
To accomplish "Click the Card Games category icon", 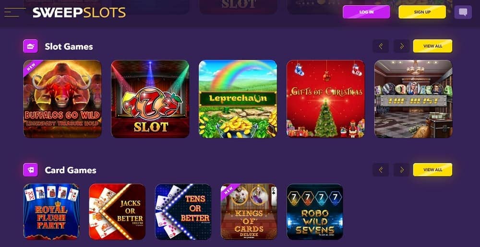I will (31, 170).
